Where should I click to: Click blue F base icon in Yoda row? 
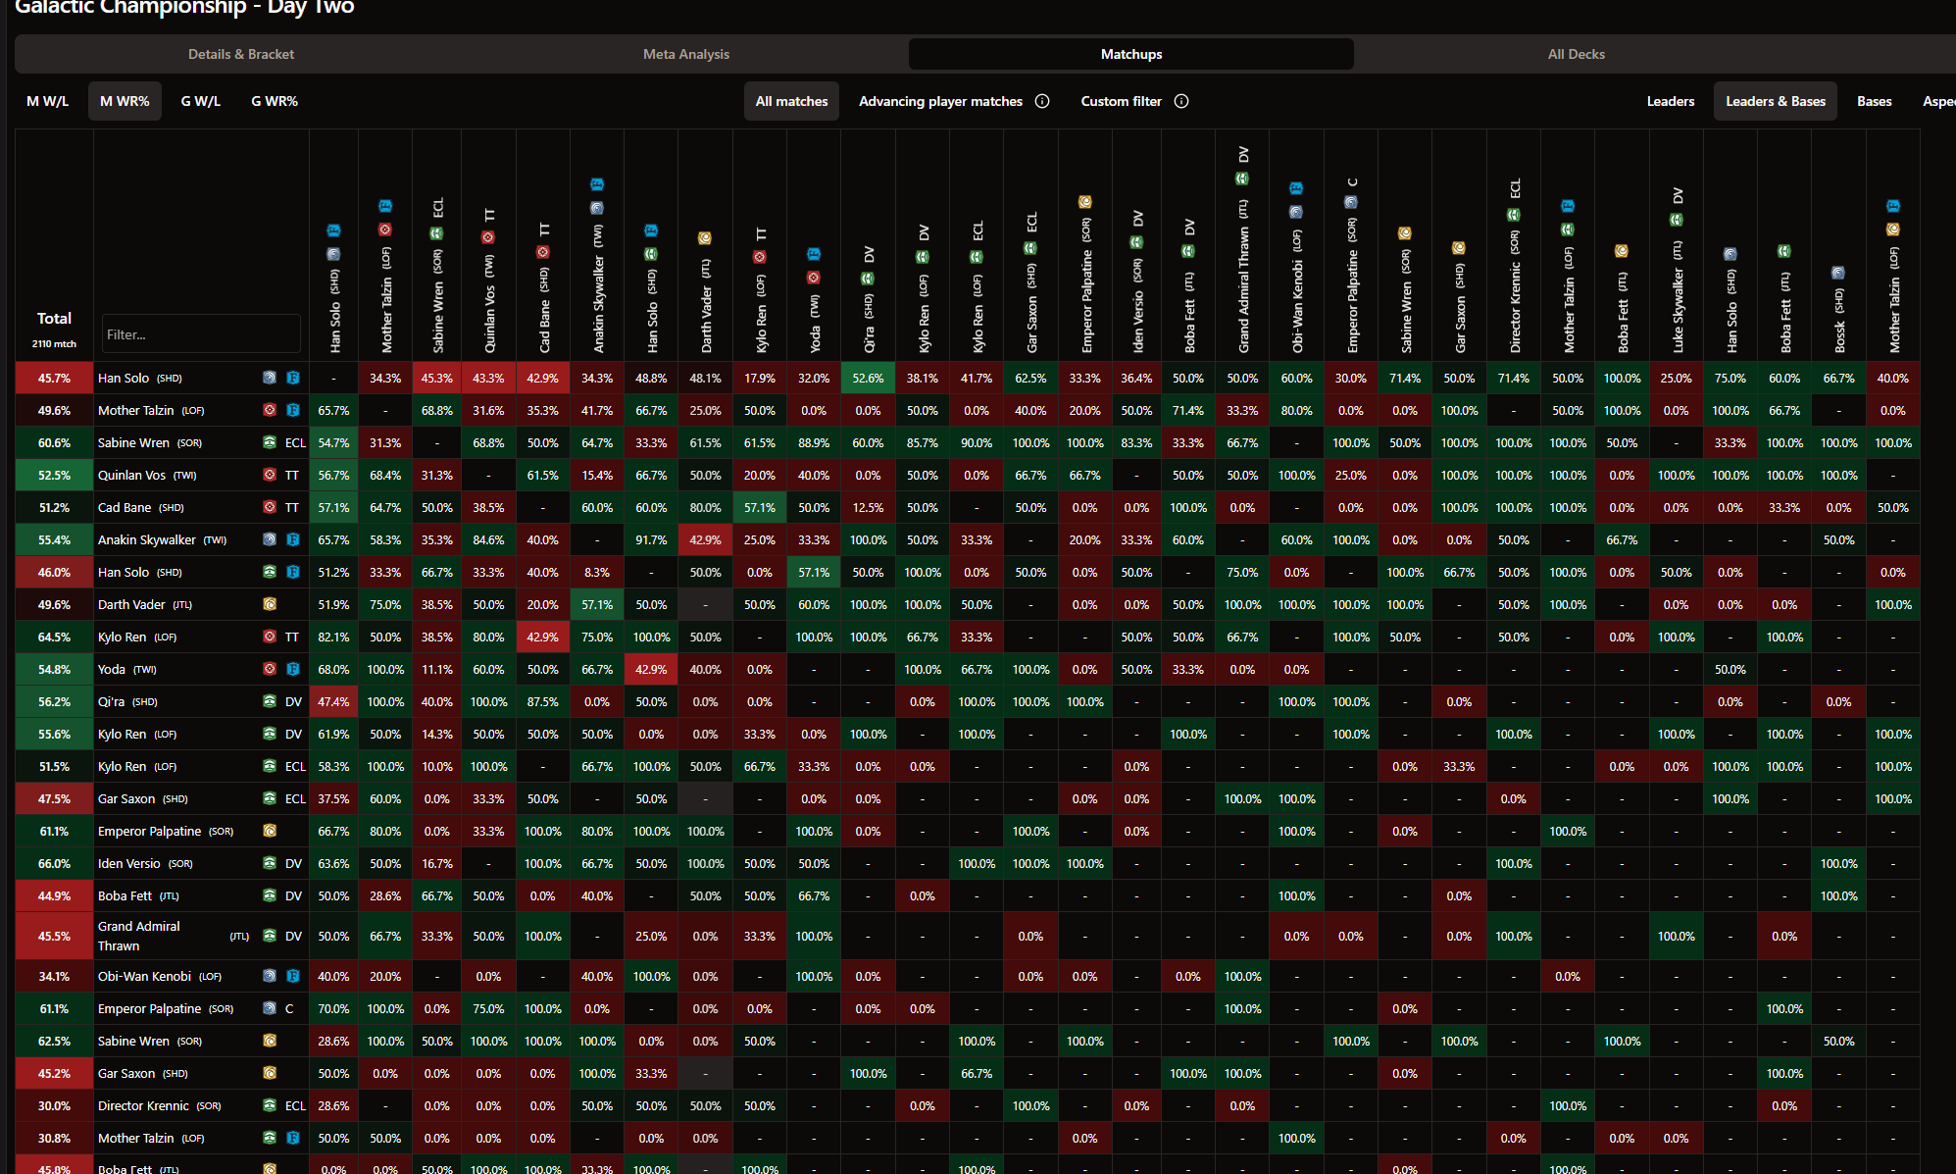click(x=292, y=669)
